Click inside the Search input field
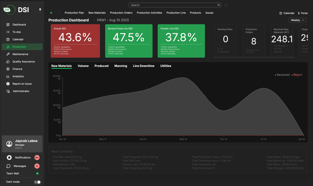This screenshot has width=313, height=186. [x=172, y=5]
